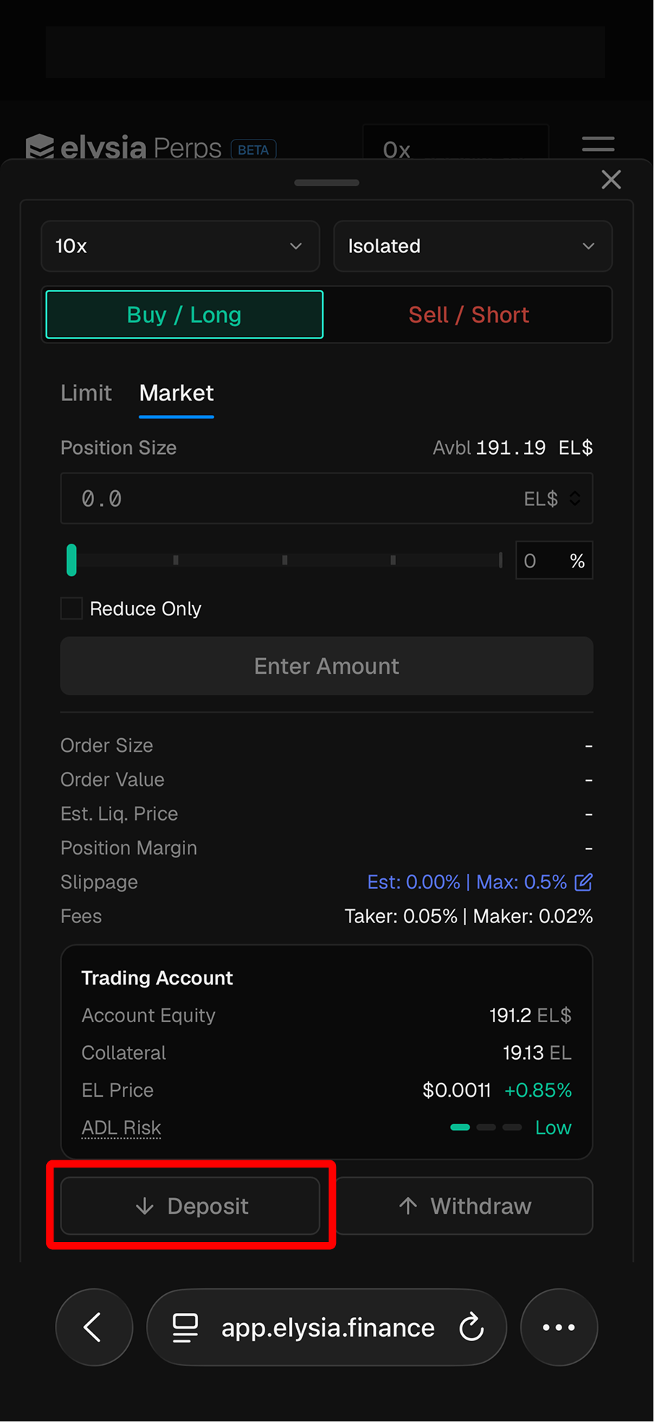
Task: Edit max slippage with pencil icon
Action: pos(583,882)
